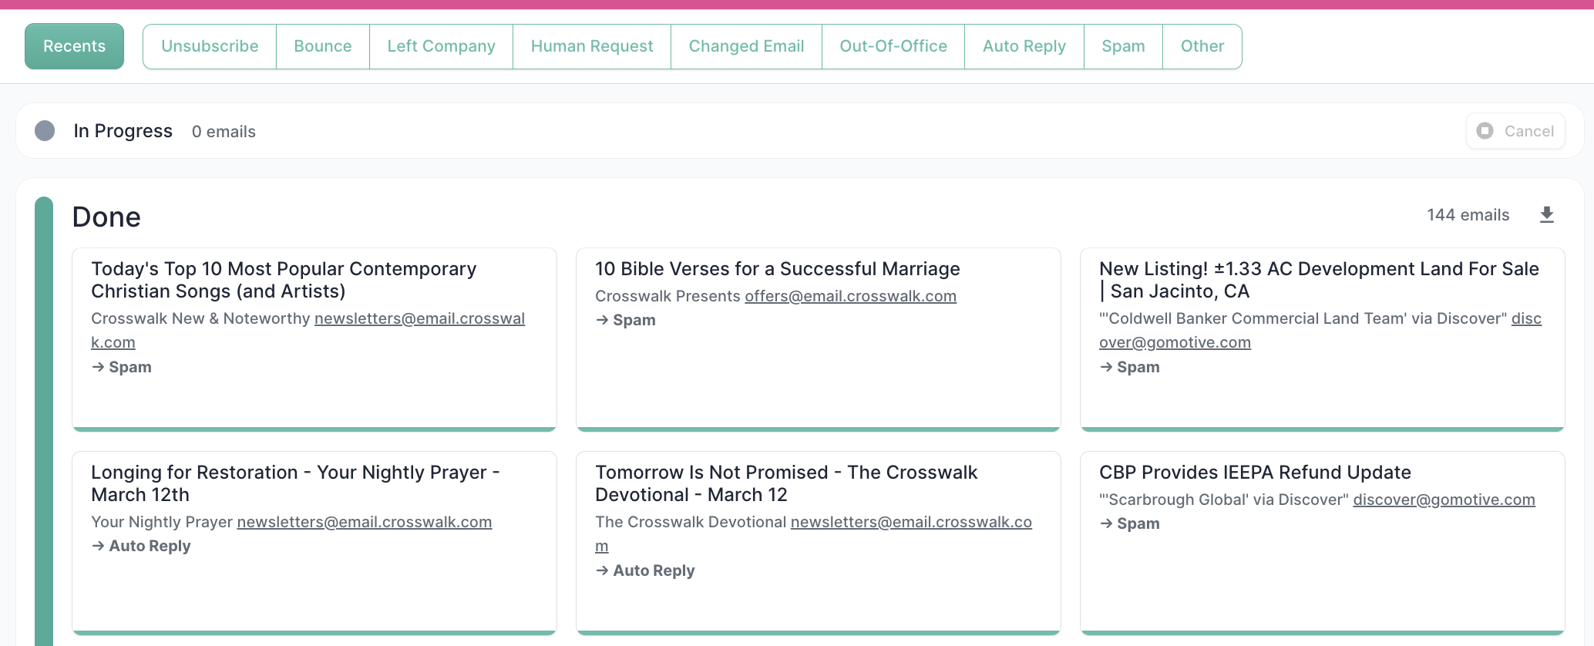Click the Recents button
The width and height of the screenshot is (1594, 646).
click(74, 46)
